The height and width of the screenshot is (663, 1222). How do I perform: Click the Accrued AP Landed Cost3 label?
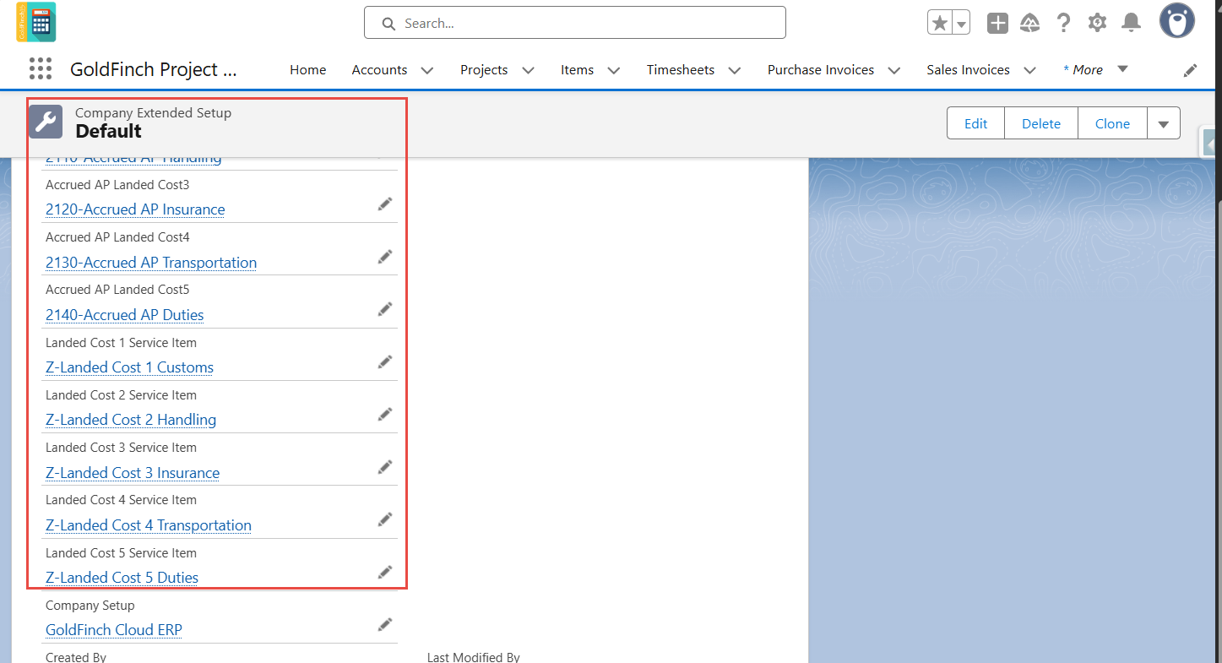pyautogui.click(x=117, y=185)
